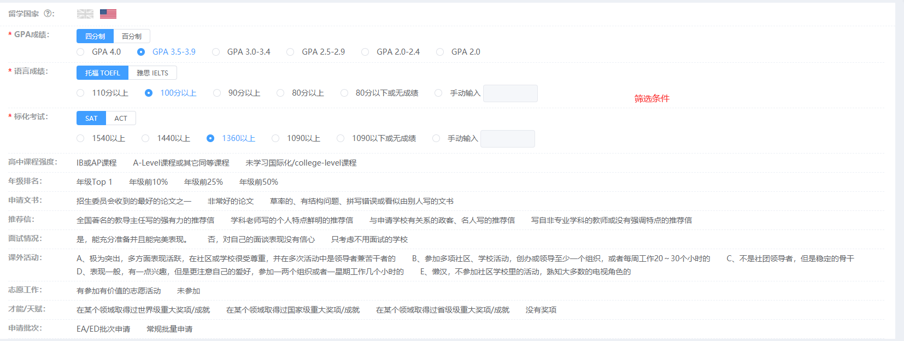Select TOEFL 110分以上 radio button
The width and height of the screenshot is (904, 341).
80,93
